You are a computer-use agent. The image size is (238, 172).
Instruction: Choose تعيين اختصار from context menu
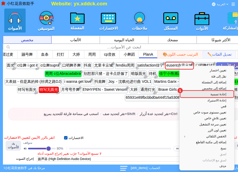[x=207, y=70]
